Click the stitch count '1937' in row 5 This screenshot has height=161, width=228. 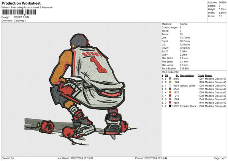pos(176,92)
